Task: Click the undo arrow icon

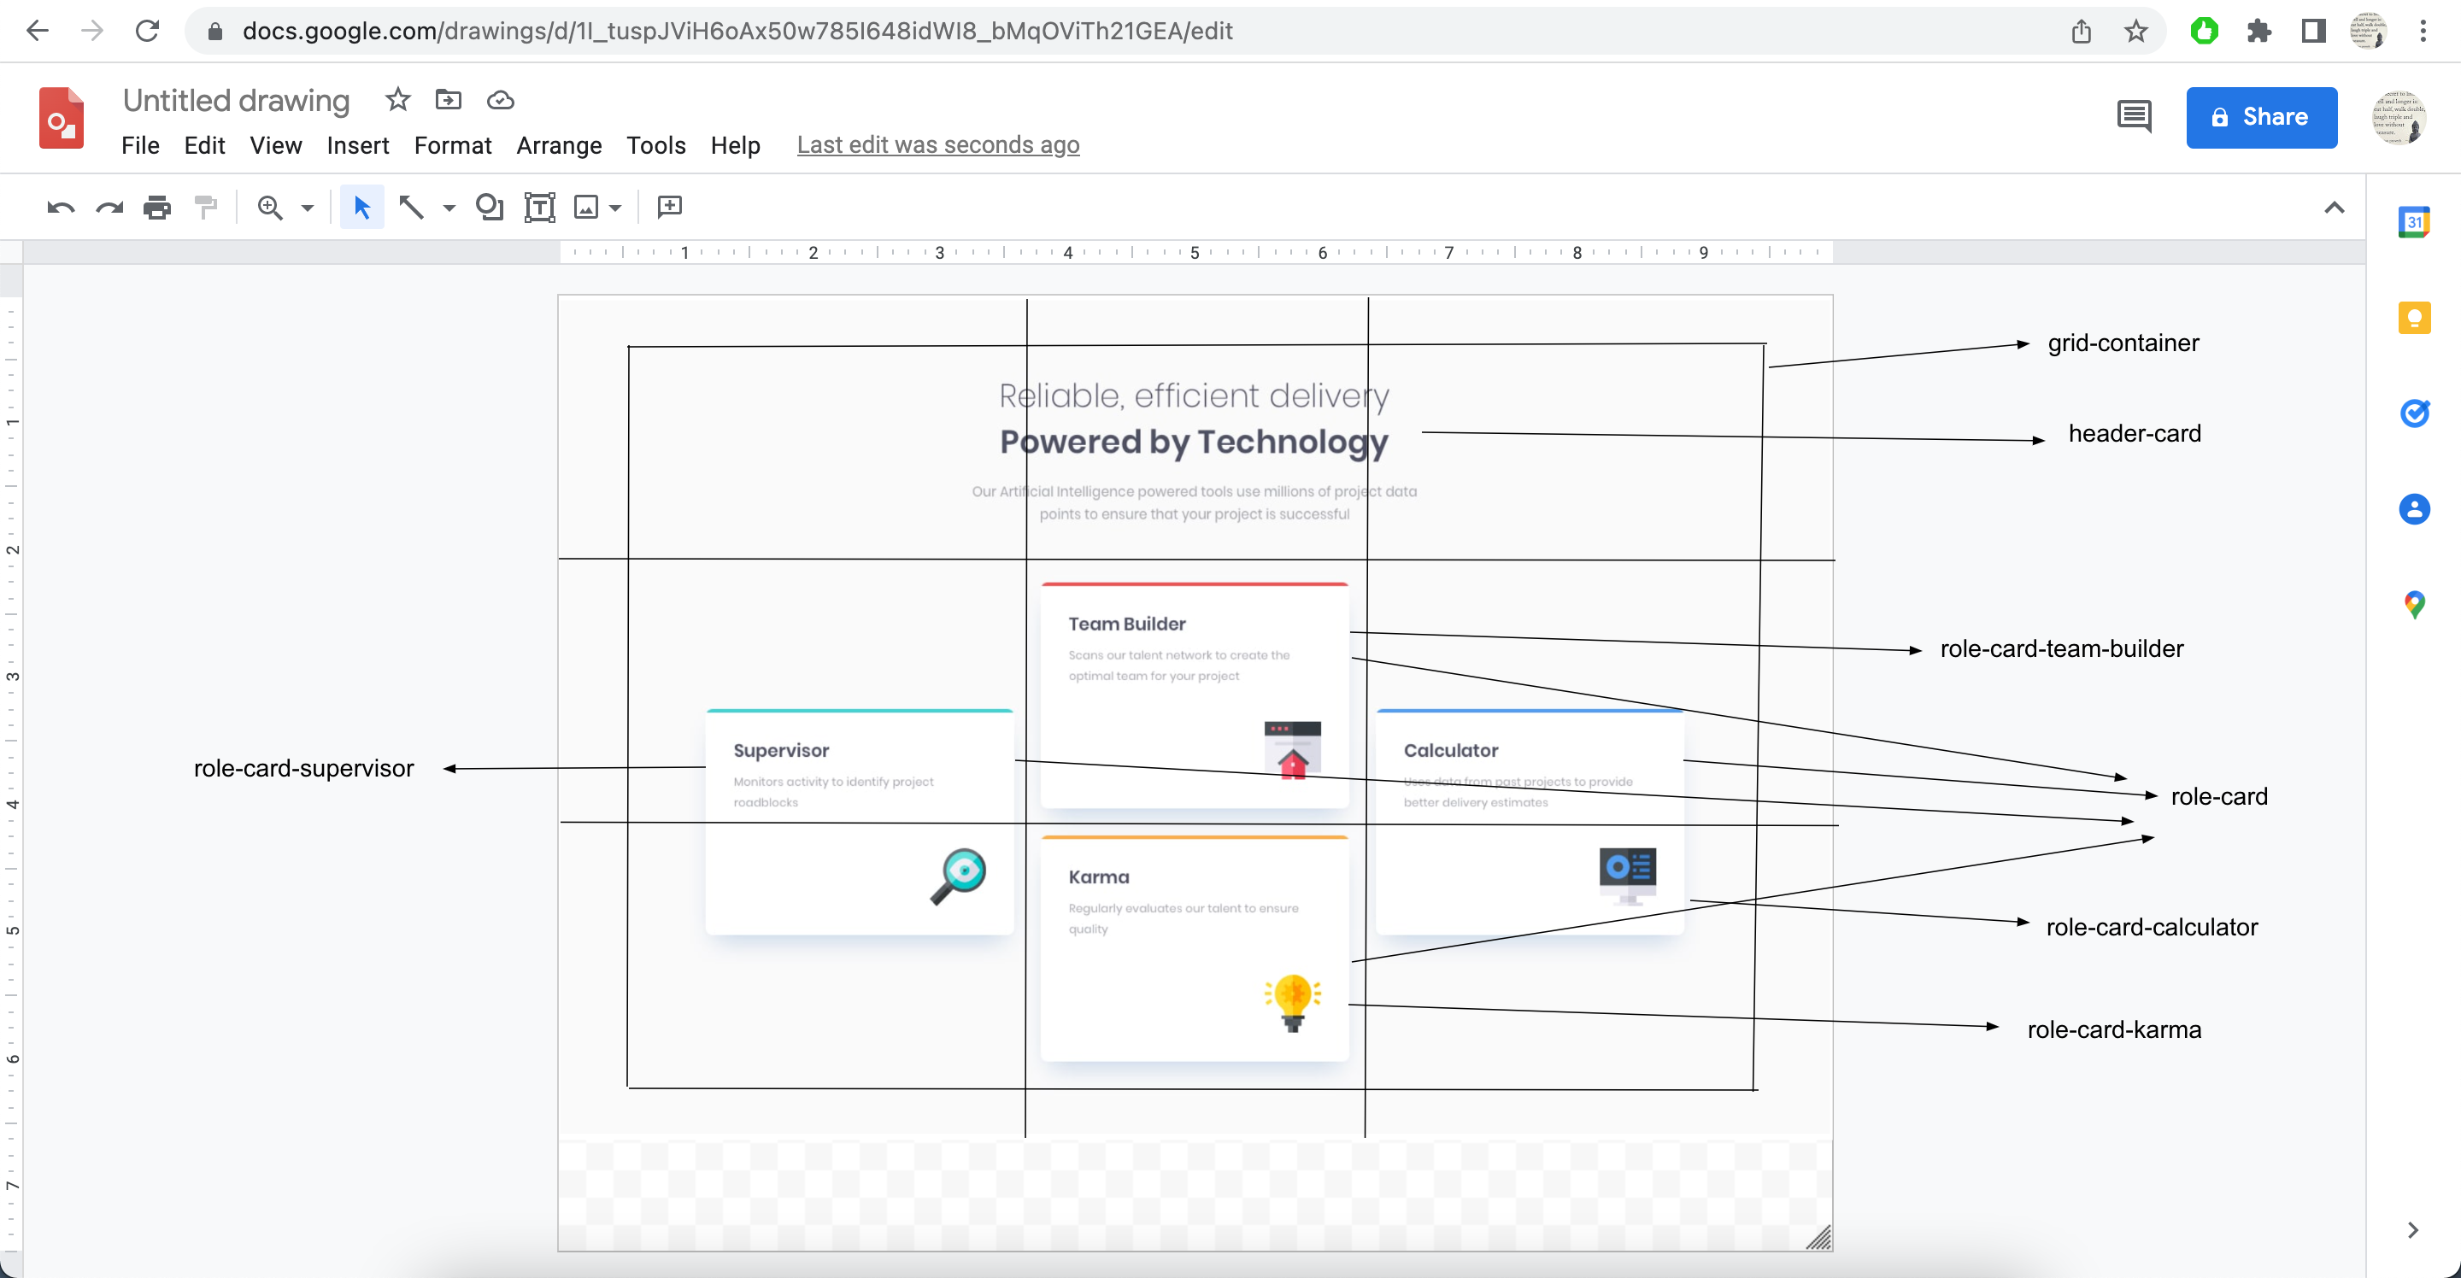Action: click(x=59, y=207)
